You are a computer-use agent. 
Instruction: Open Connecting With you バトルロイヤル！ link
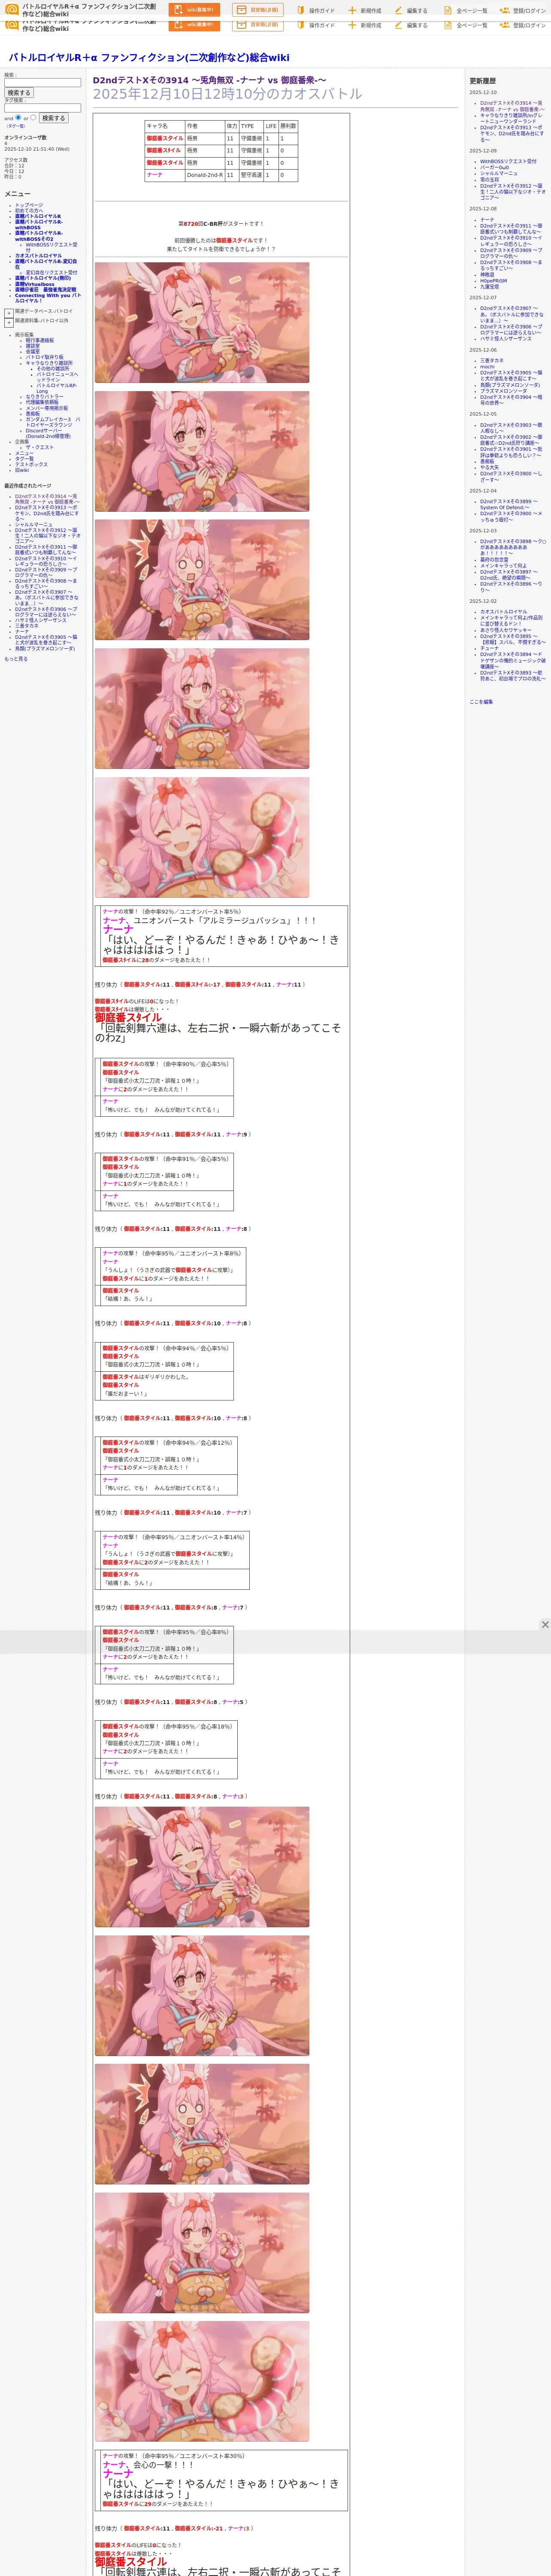48,298
